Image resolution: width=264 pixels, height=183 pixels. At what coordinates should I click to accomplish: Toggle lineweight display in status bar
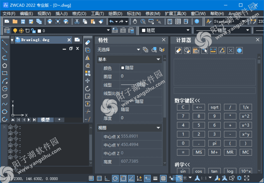point(155,178)
